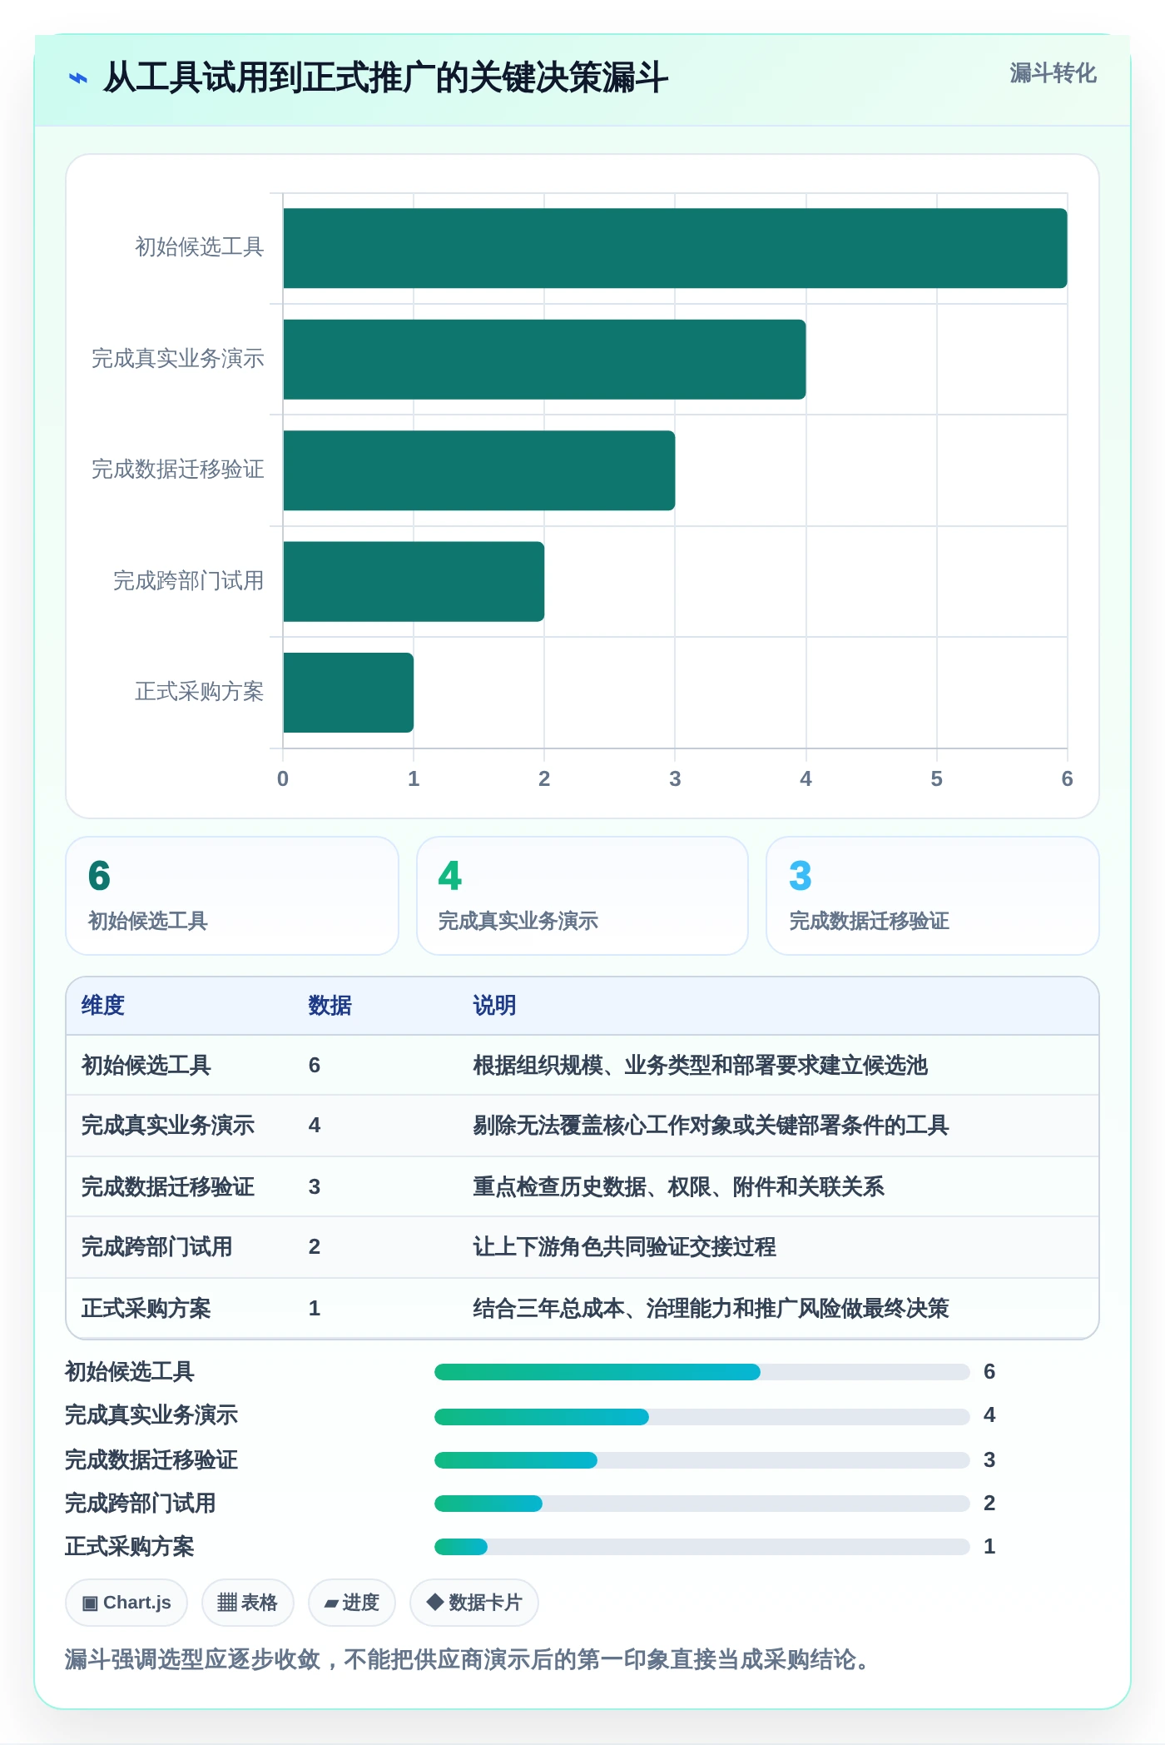Click the 完成数据迁移验证 progress bar

tap(702, 1460)
